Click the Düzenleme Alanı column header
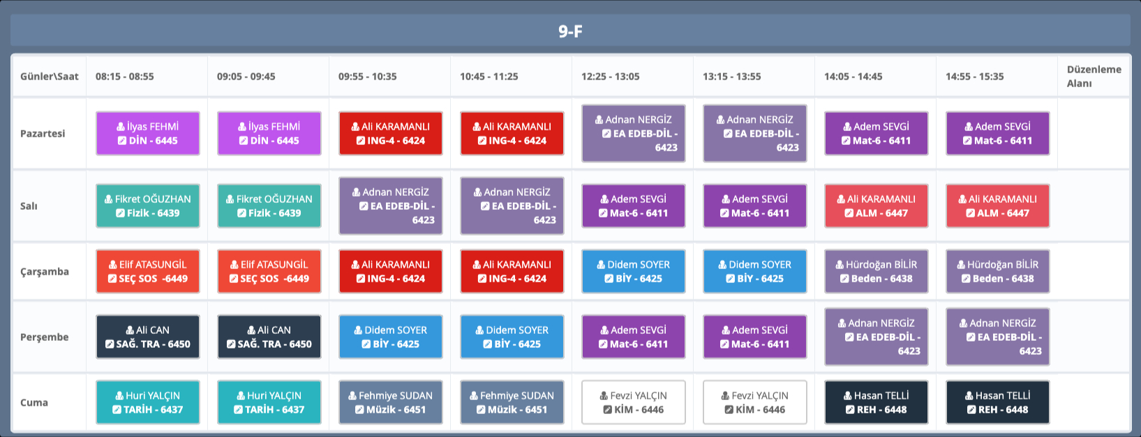1141x437 pixels. click(x=1093, y=76)
